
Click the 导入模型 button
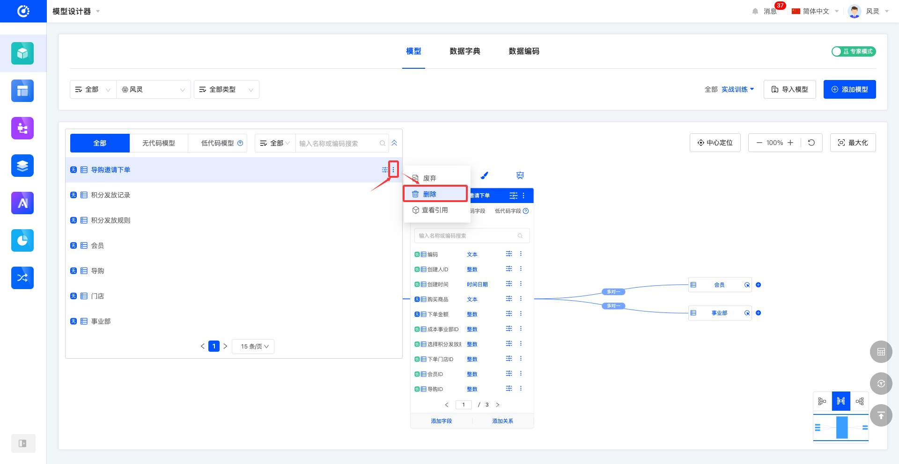789,89
